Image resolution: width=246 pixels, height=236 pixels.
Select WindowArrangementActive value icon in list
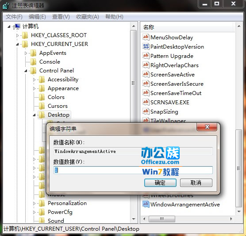pyautogui.click(x=146, y=204)
